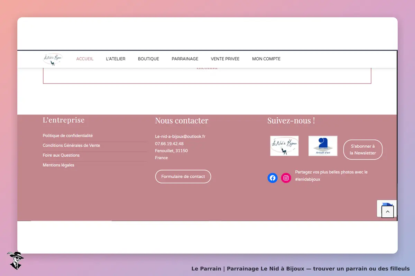This screenshot has width=415, height=276.
Task: Click the Suivez-nous ! footer heading
Action: (x=291, y=120)
